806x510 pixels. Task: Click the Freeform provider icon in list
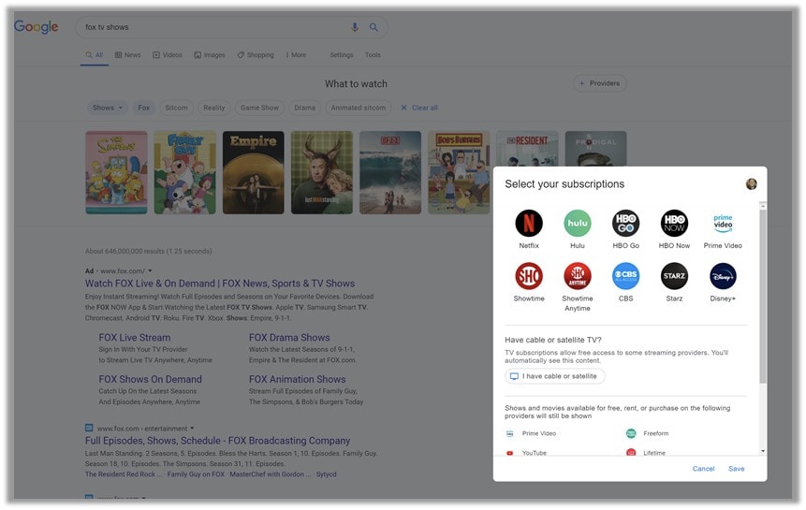631,433
